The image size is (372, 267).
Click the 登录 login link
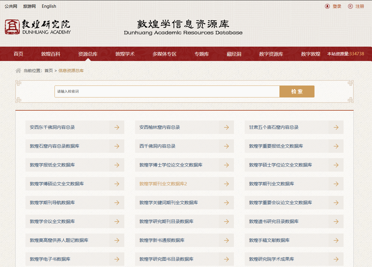(x=337, y=6)
